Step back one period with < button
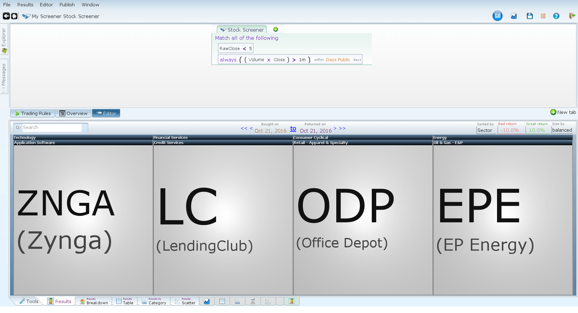Screen dimensions: 578x313 click(251, 128)
